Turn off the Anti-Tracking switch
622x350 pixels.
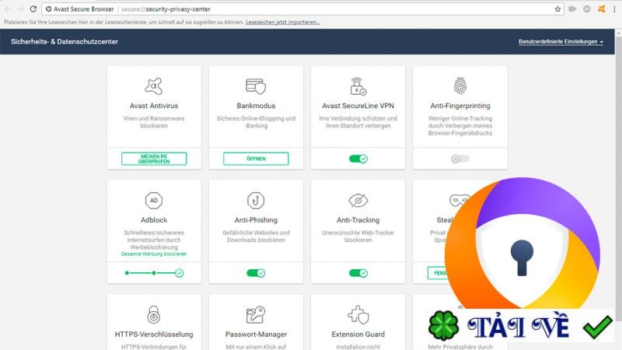[x=358, y=273]
